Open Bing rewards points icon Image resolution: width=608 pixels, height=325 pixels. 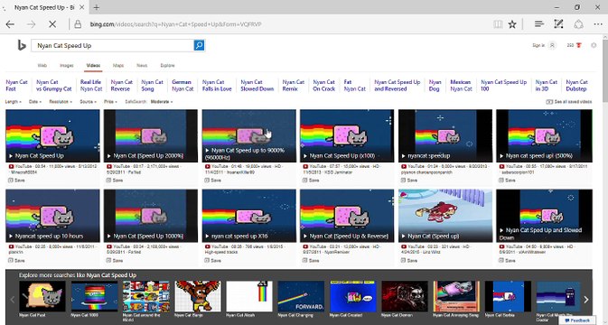(579, 45)
